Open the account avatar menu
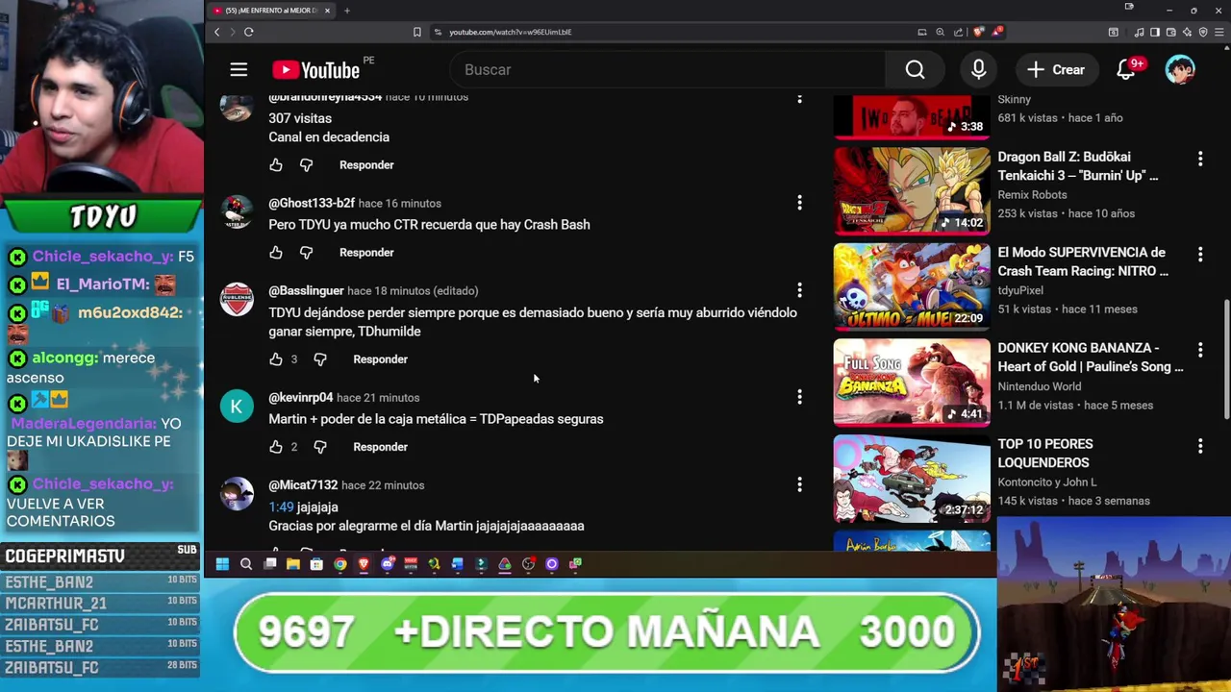1231x692 pixels. (1180, 69)
